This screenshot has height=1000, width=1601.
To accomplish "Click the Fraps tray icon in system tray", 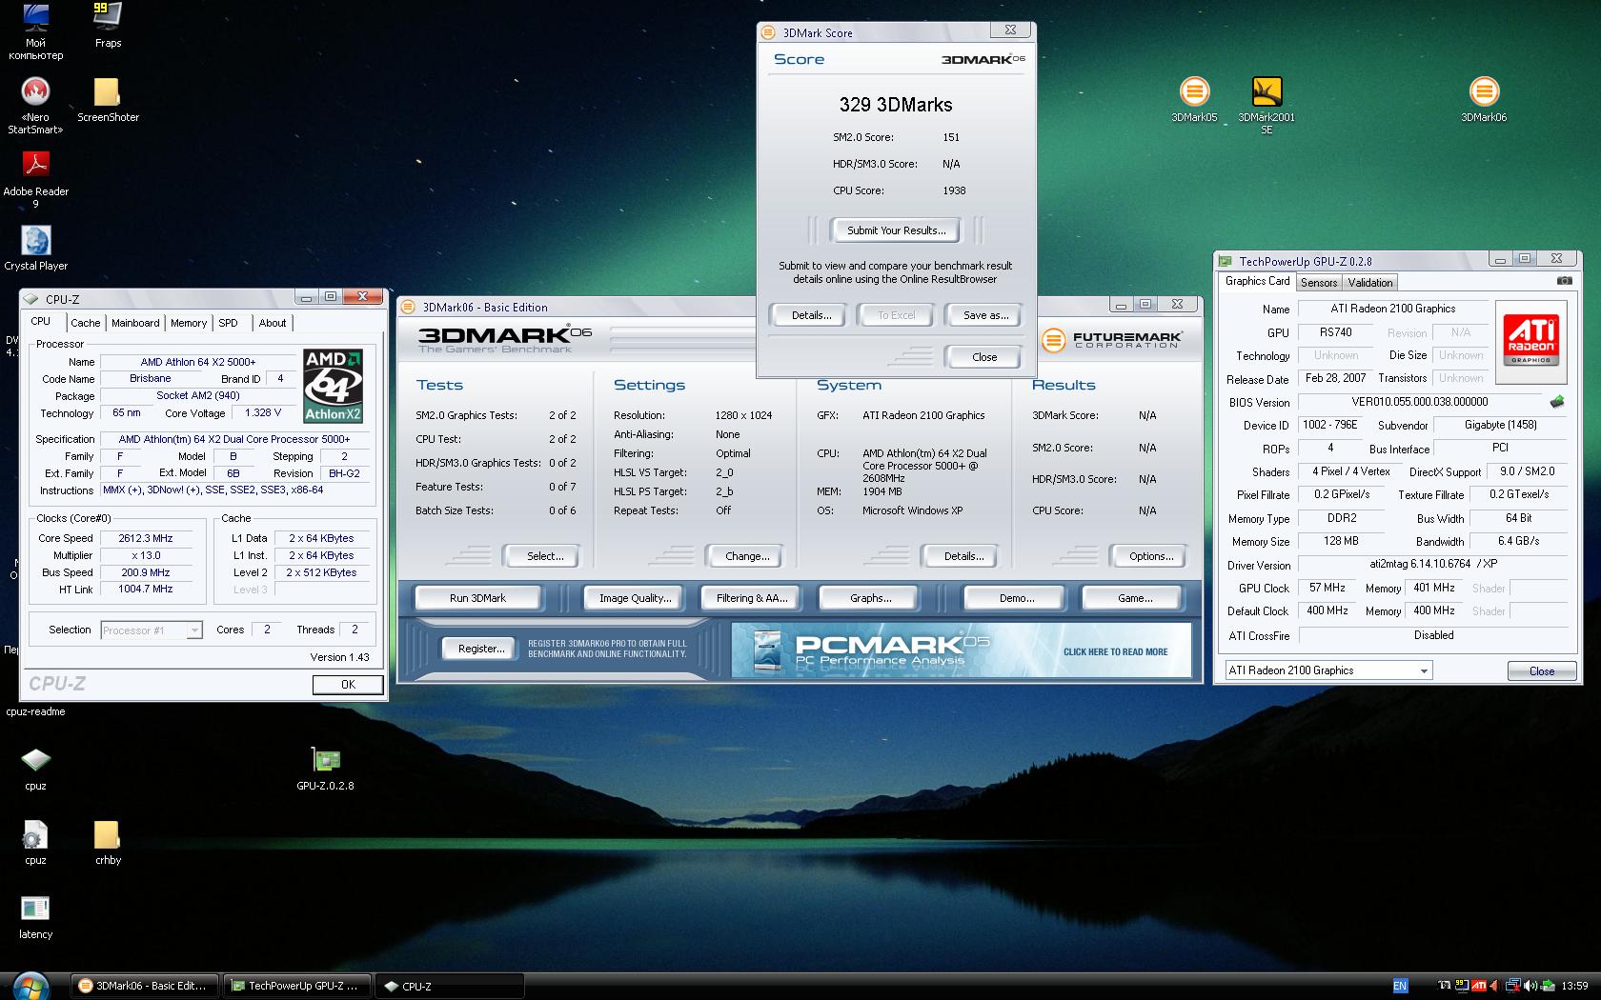I will pyautogui.click(x=1461, y=986).
